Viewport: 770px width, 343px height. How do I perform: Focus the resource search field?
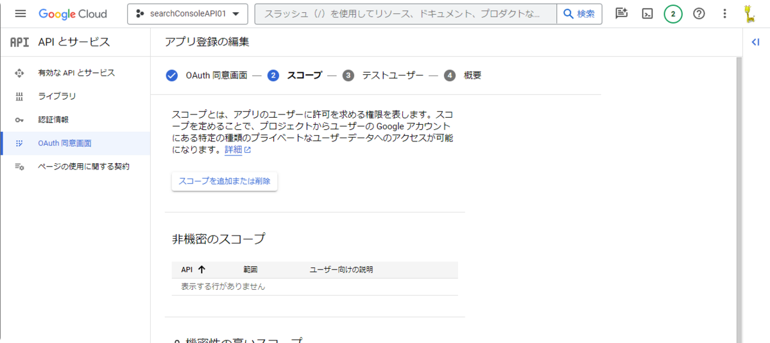point(406,13)
